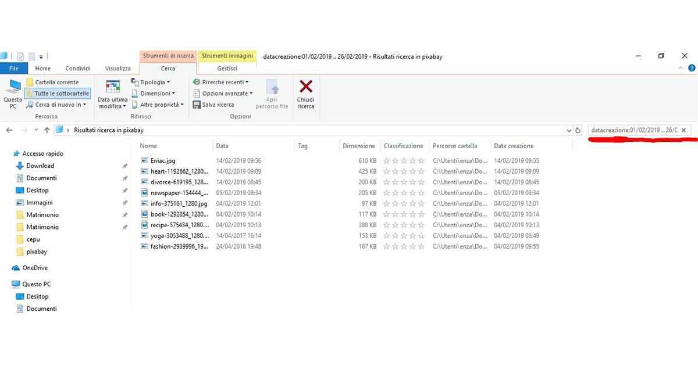Sort by the Nome column header

[x=148, y=146]
